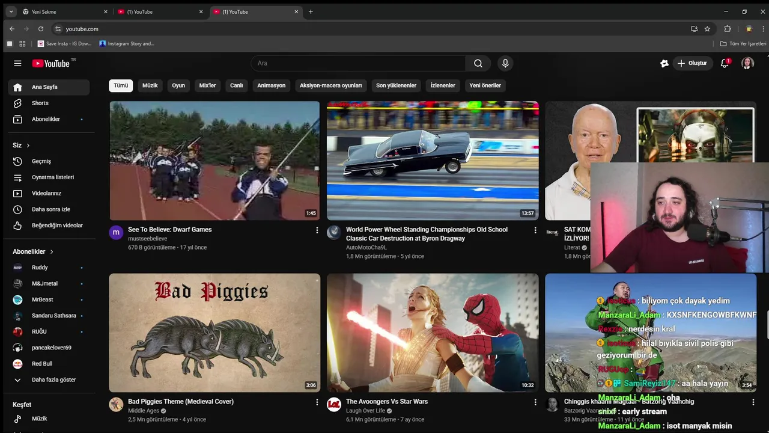769x433 pixels.
Task: Reload the page in Chrome
Action: coord(41,29)
